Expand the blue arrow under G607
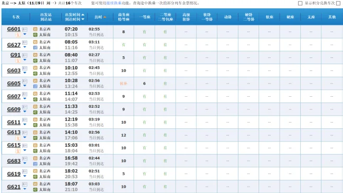The height and width of the screenshot is (193, 343). tap(25, 98)
